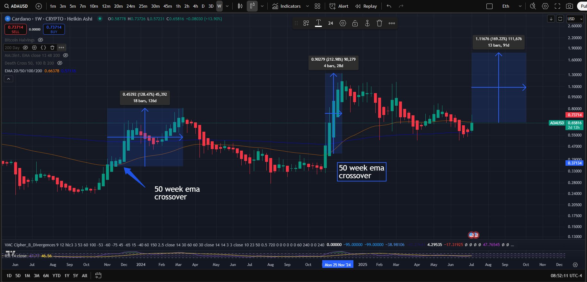Change text drawing font size 24
The height and width of the screenshot is (282, 587).
[x=331, y=23]
